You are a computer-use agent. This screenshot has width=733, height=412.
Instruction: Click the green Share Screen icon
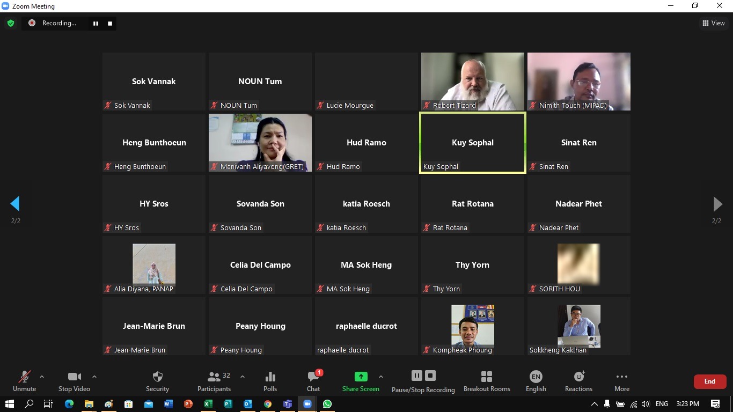(x=361, y=377)
